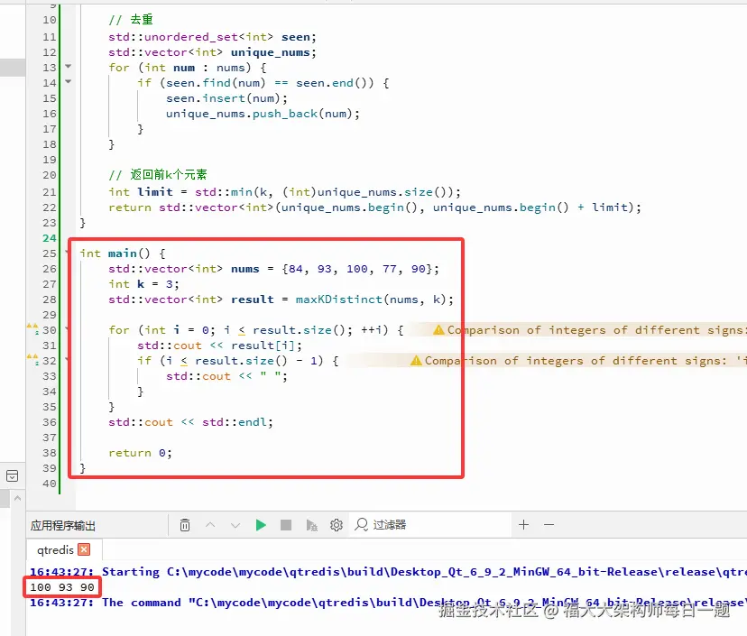Open the line 30 'Comparison of integers' warning text
747x636 pixels.
click(596, 329)
